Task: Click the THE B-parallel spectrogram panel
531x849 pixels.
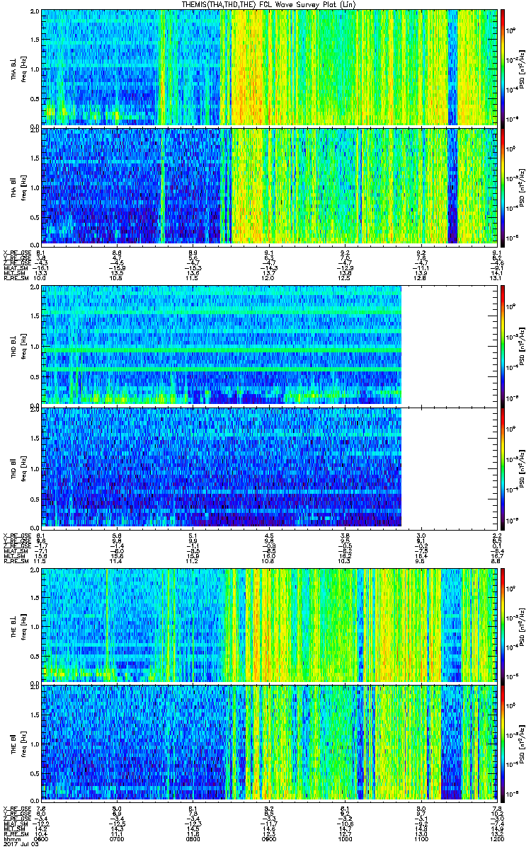Action: pos(268,743)
